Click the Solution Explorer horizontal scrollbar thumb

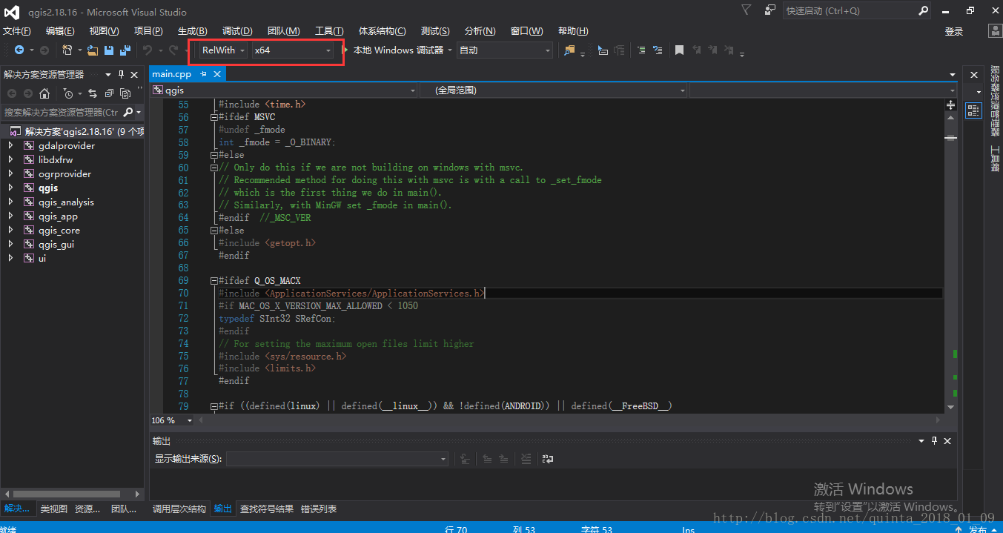(x=67, y=494)
